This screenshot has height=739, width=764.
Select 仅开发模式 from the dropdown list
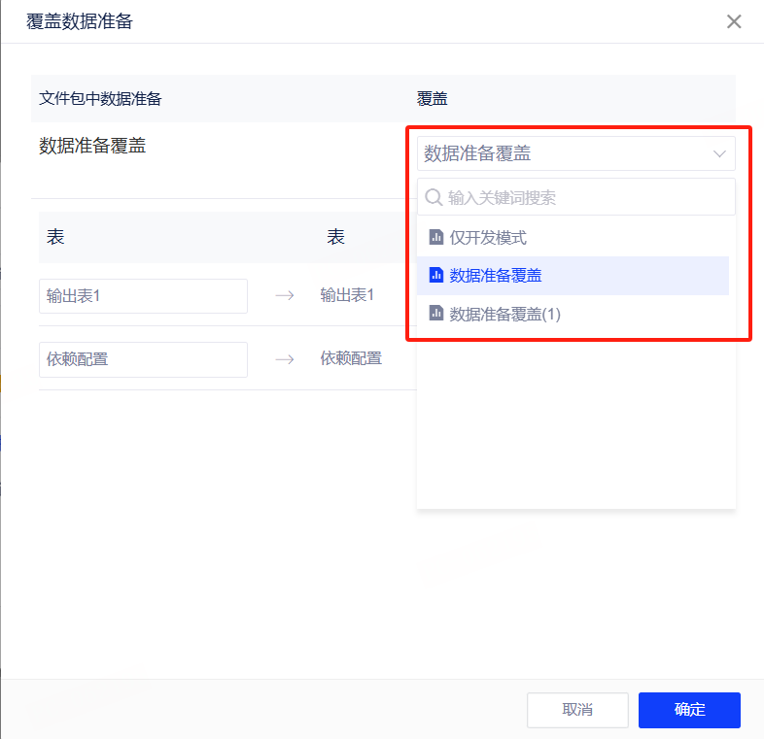488,237
